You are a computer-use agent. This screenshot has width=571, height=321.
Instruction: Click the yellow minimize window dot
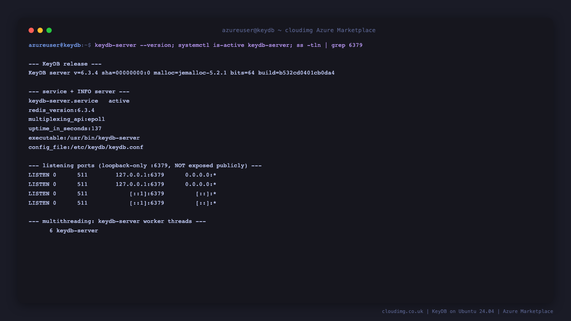pos(40,30)
